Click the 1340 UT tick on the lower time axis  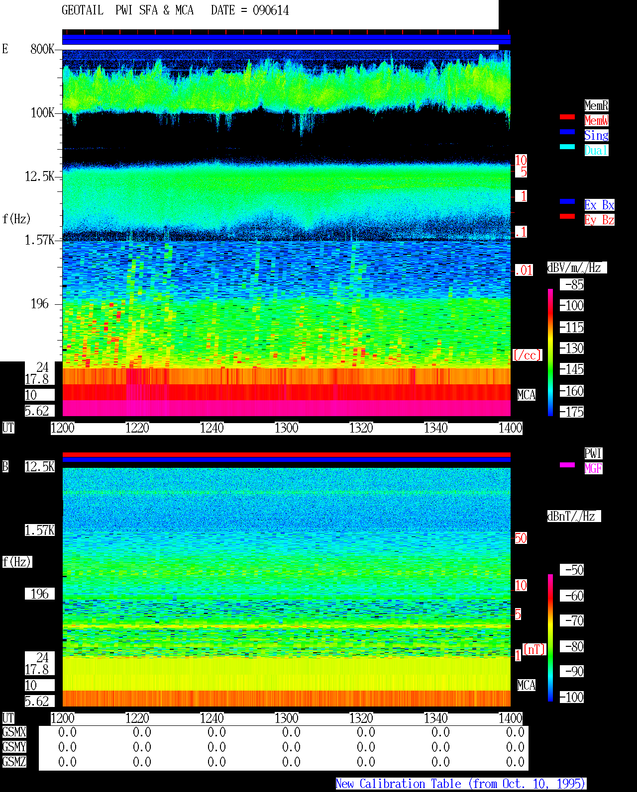(435, 718)
